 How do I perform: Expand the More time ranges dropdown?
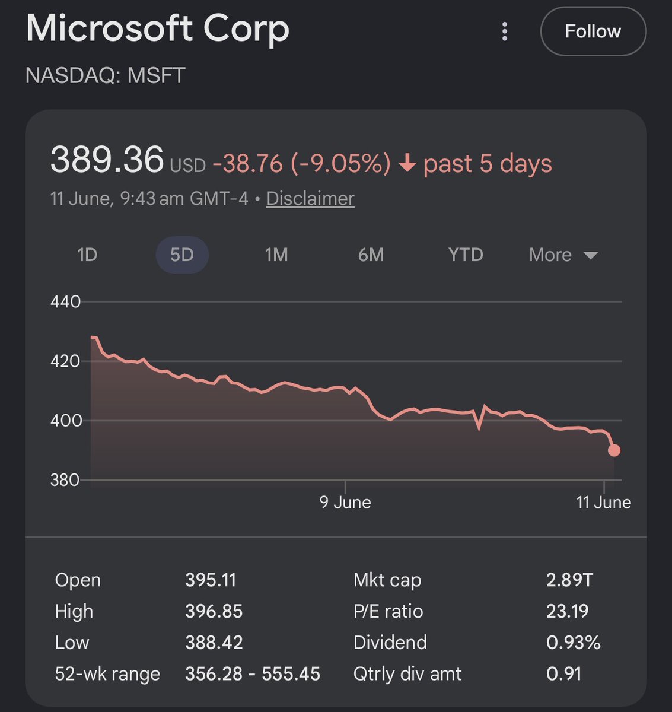563,255
